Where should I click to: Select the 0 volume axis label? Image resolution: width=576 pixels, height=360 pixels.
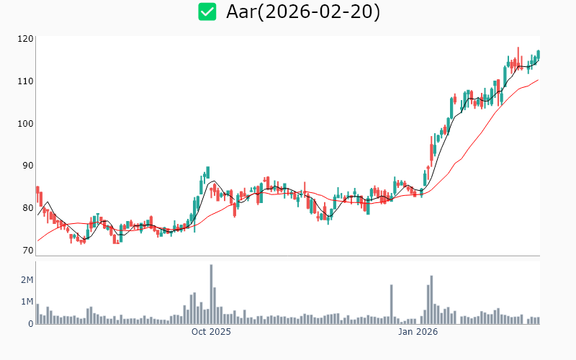coord(31,324)
